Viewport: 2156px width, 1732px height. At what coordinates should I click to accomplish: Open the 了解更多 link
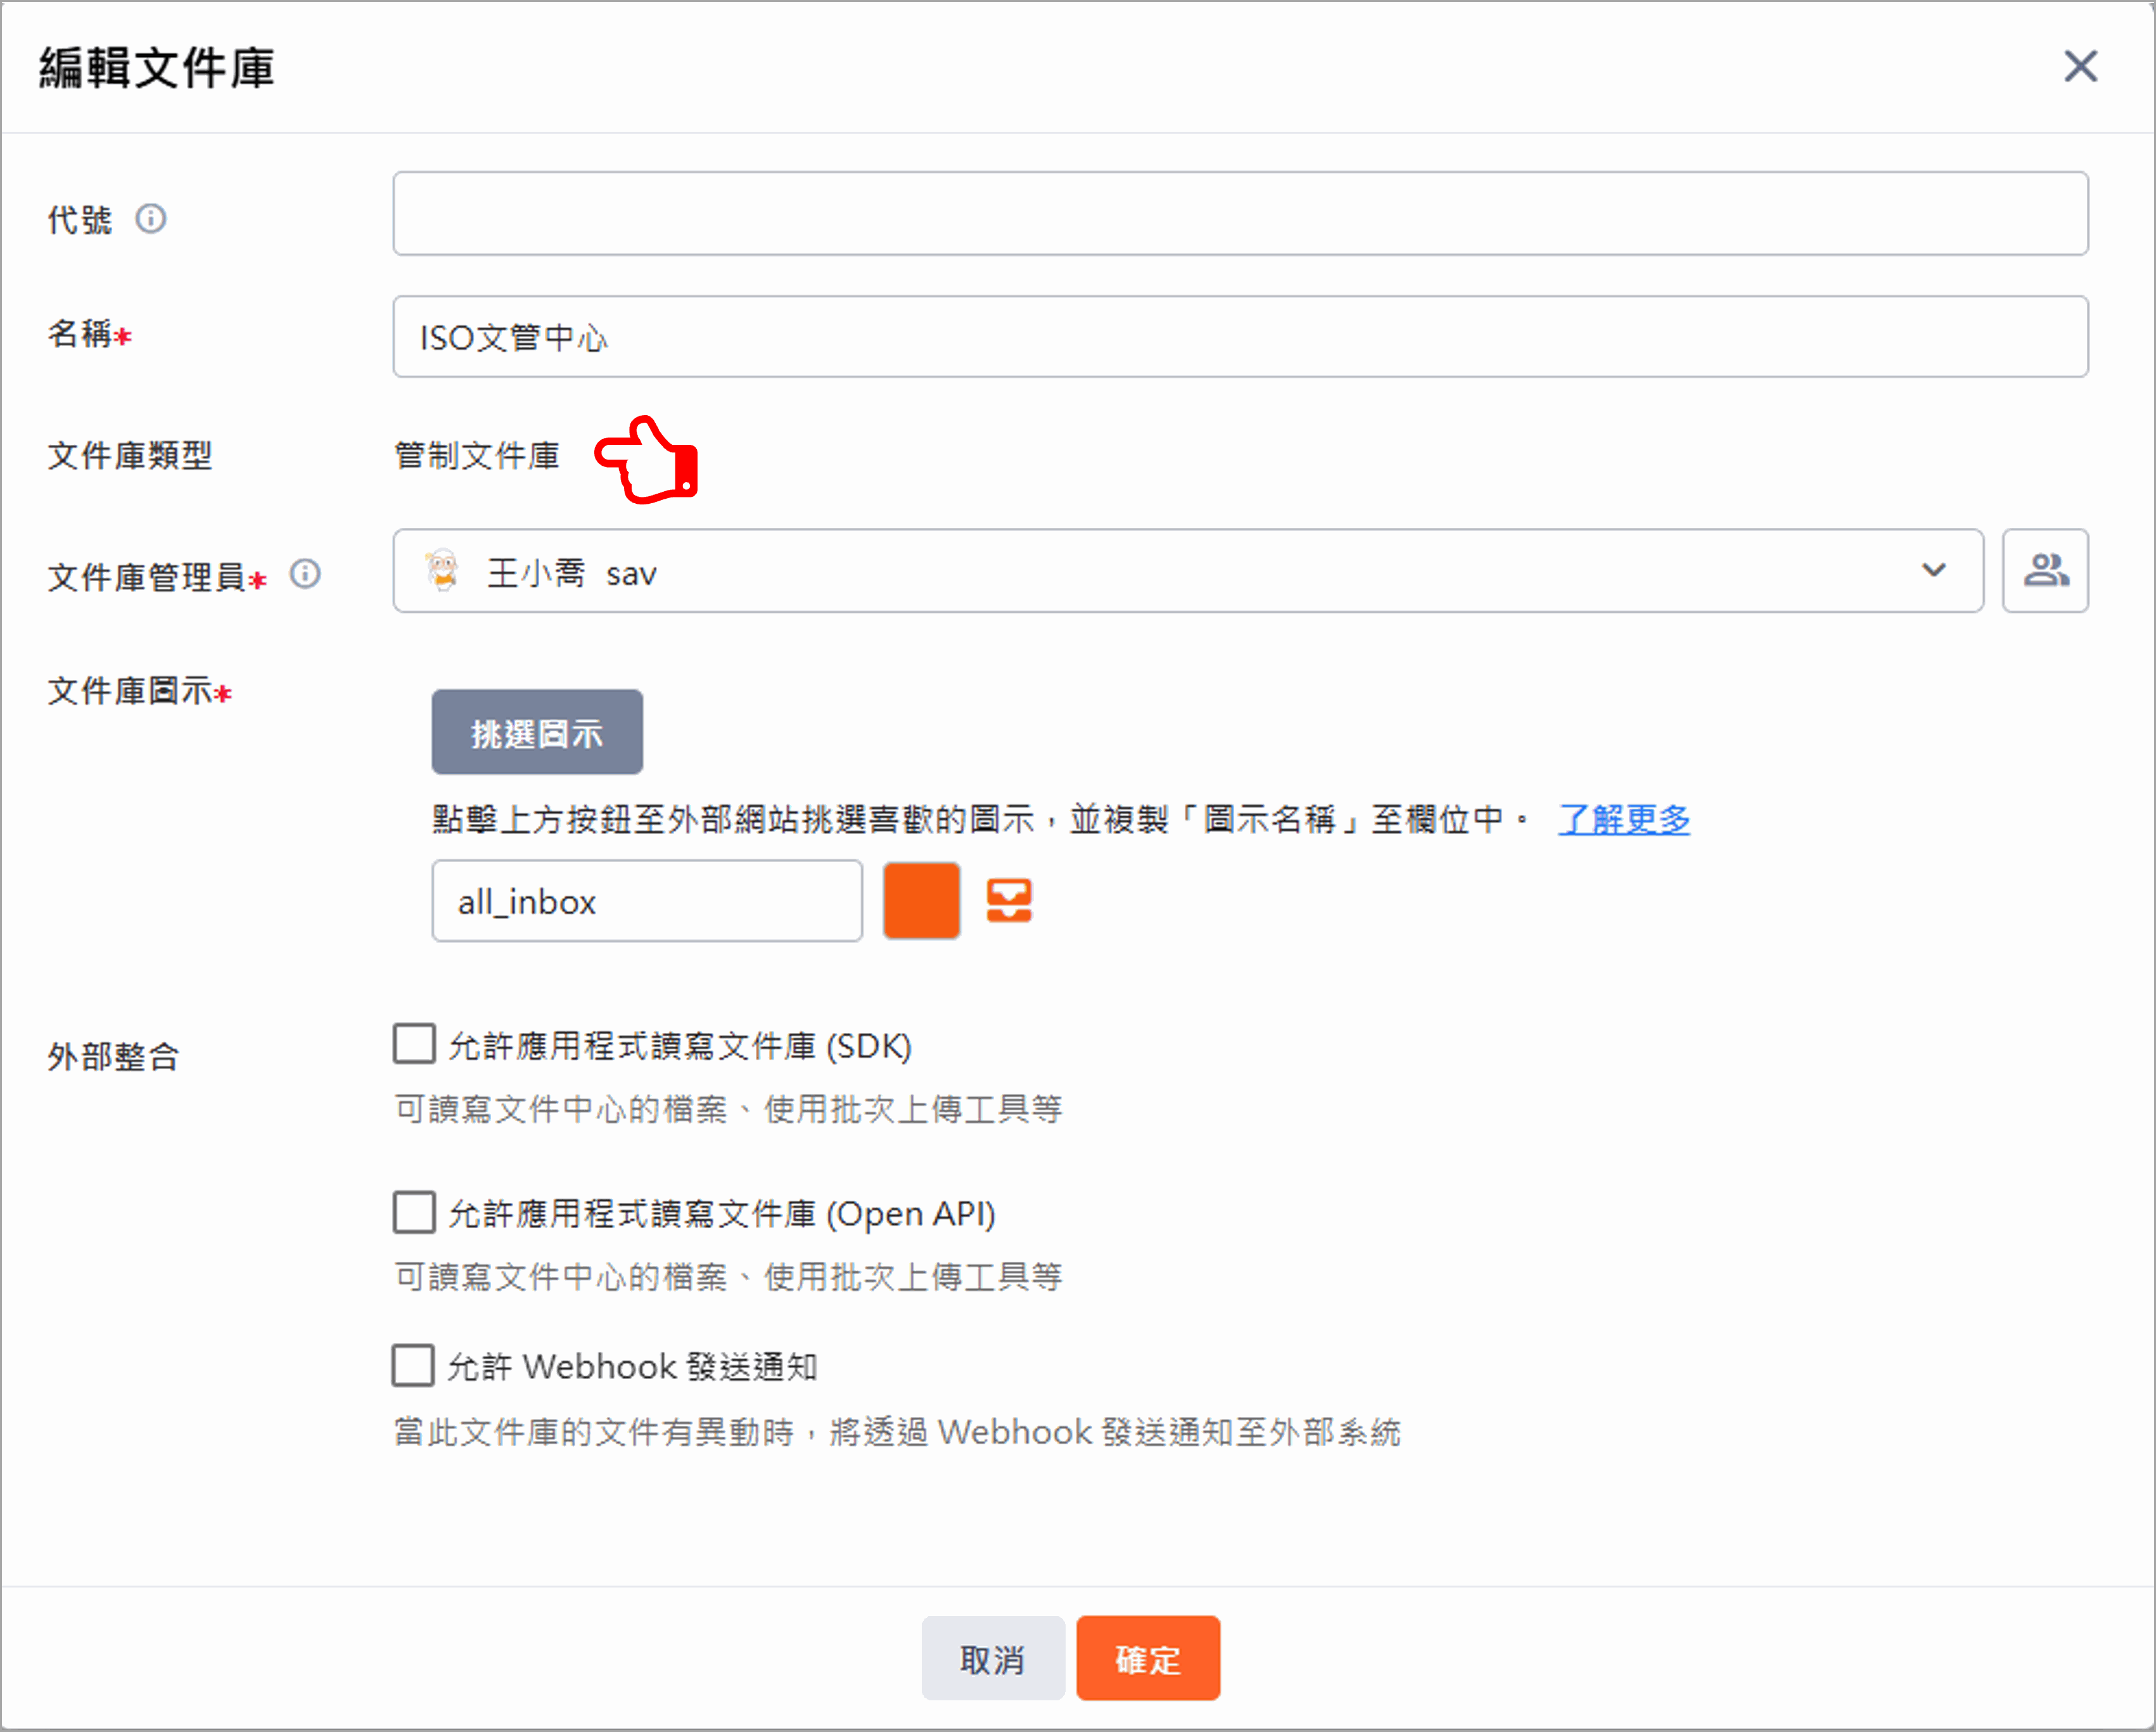tap(1623, 819)
